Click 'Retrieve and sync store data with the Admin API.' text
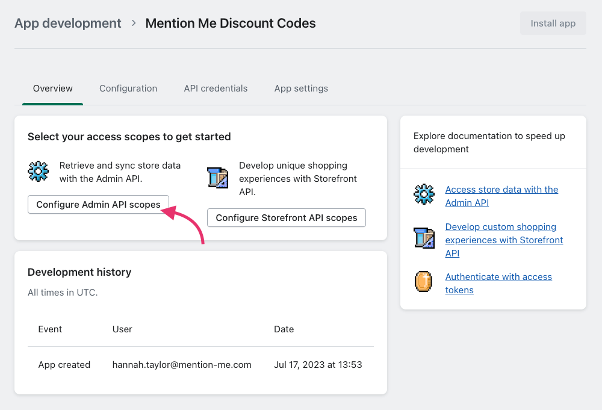Image resolution: width=602 pixels, height=410 pixels. [120, 172]
